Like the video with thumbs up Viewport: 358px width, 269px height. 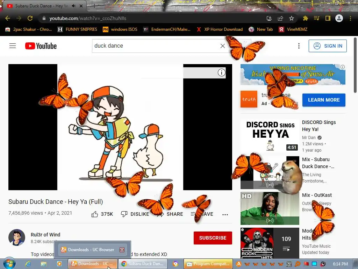[95, 214]
